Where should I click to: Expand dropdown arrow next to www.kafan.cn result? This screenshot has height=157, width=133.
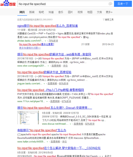pyautogui.click(x=47, y=142)
